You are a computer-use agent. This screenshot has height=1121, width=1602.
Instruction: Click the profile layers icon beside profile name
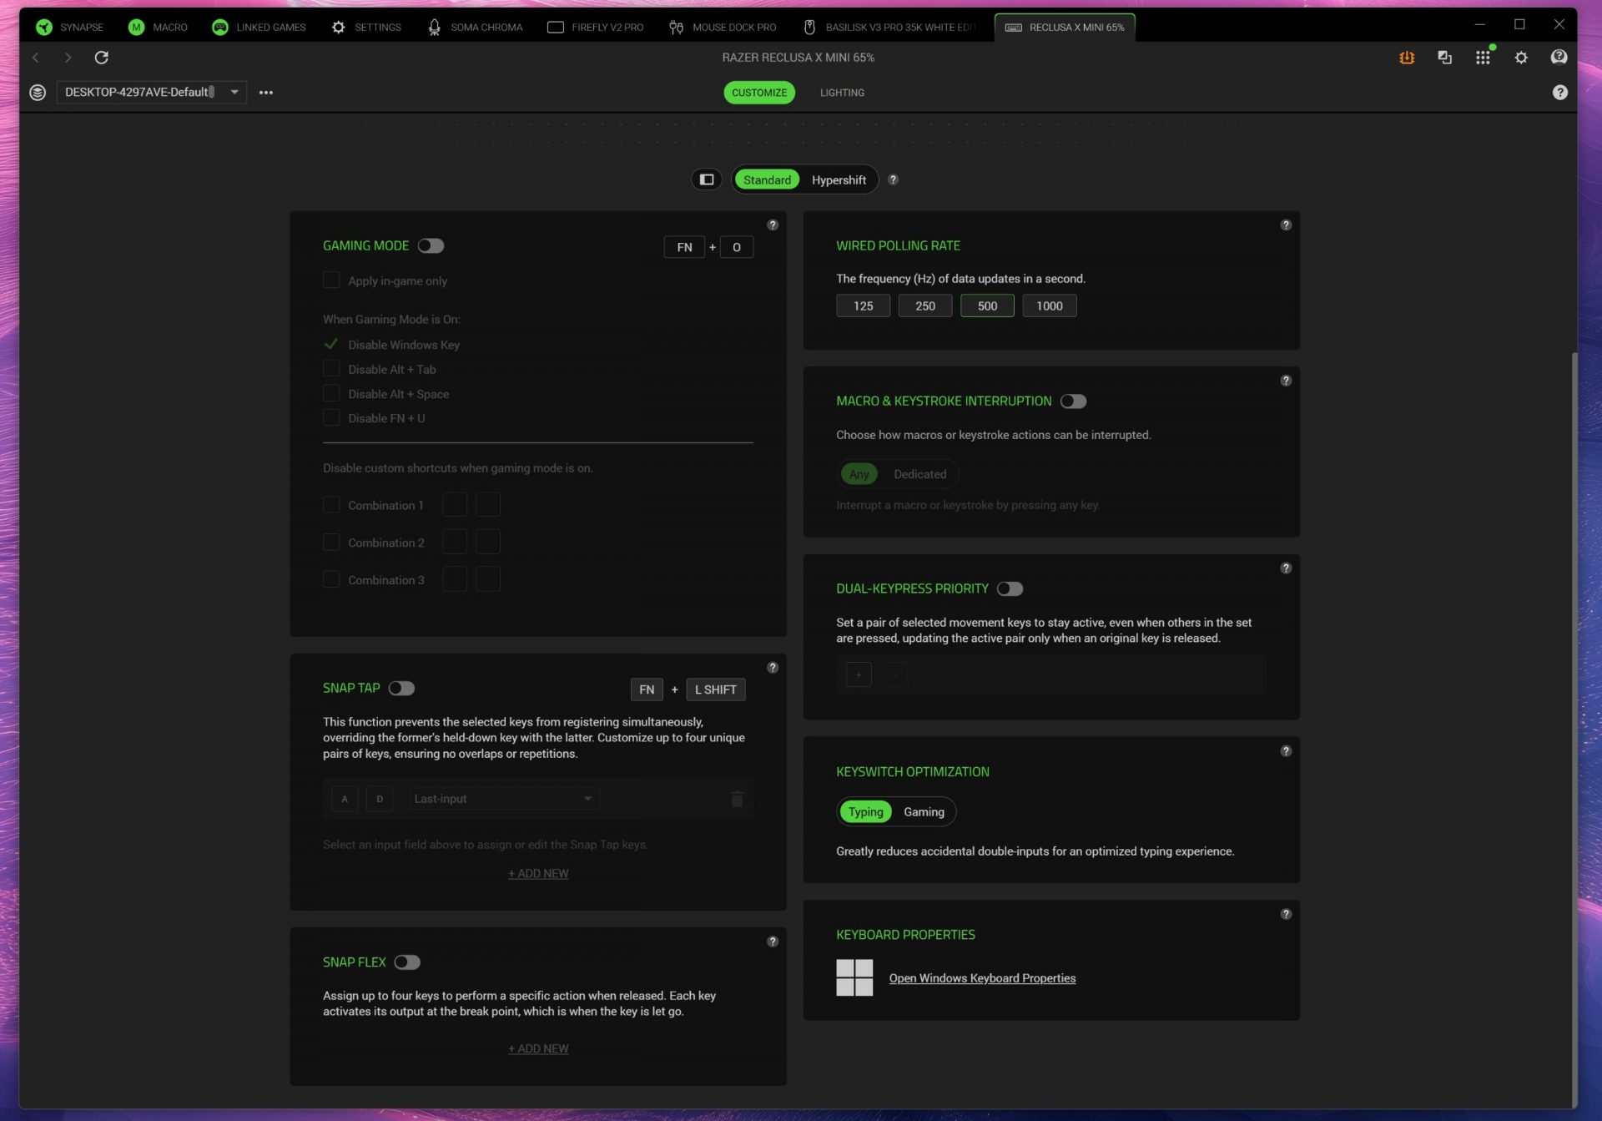point(38,92)
